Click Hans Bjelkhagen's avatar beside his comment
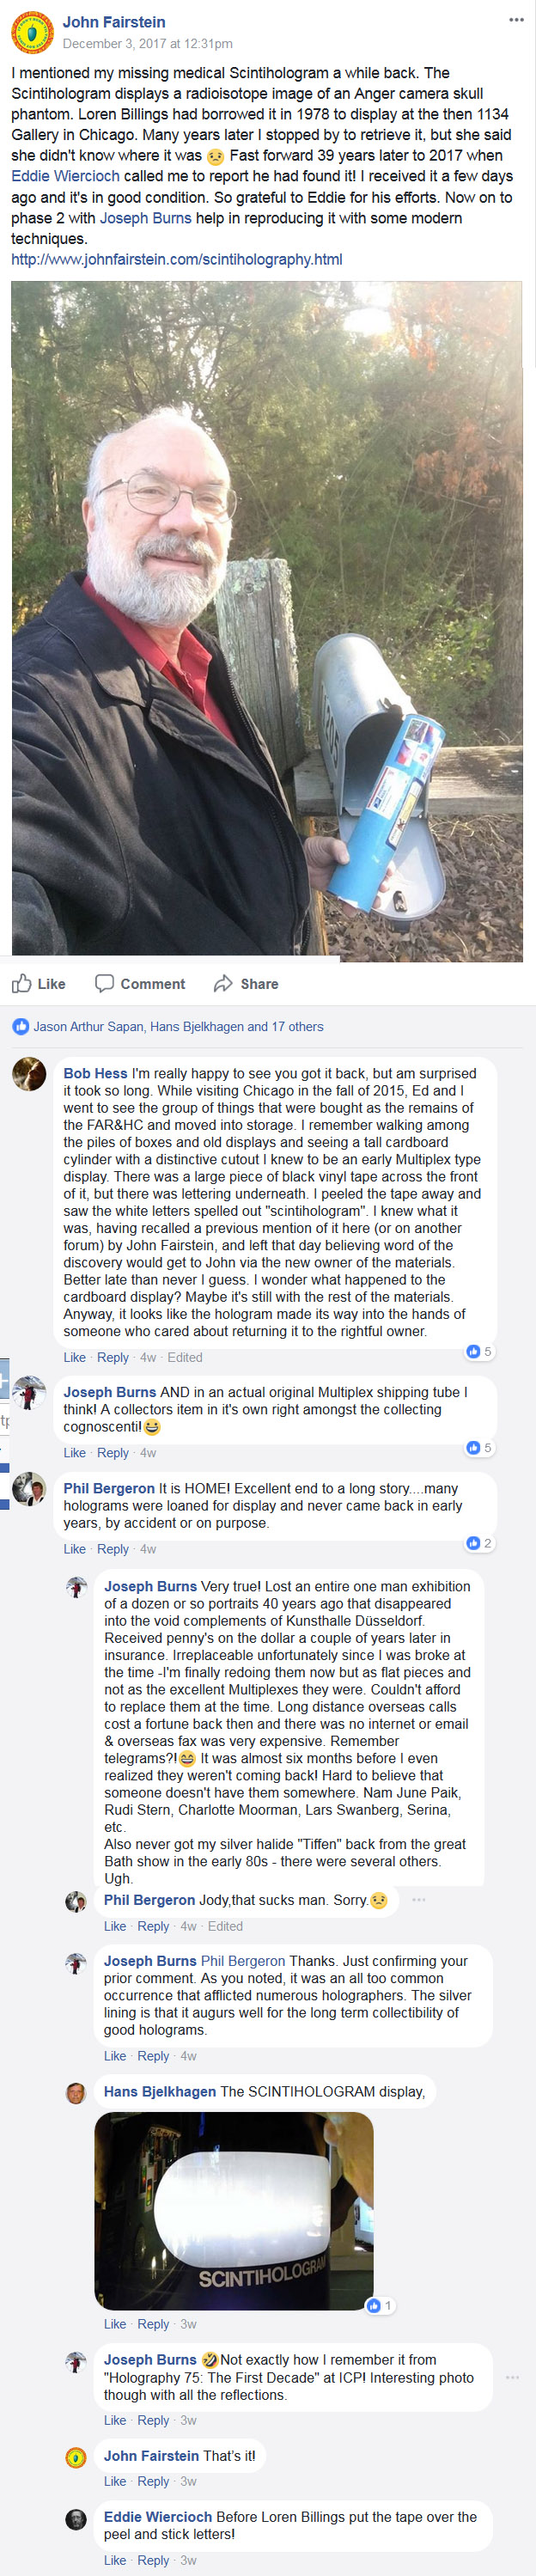Viewport: 536px width, 2576px height. pyautogui.click(x=76, y=2093)
